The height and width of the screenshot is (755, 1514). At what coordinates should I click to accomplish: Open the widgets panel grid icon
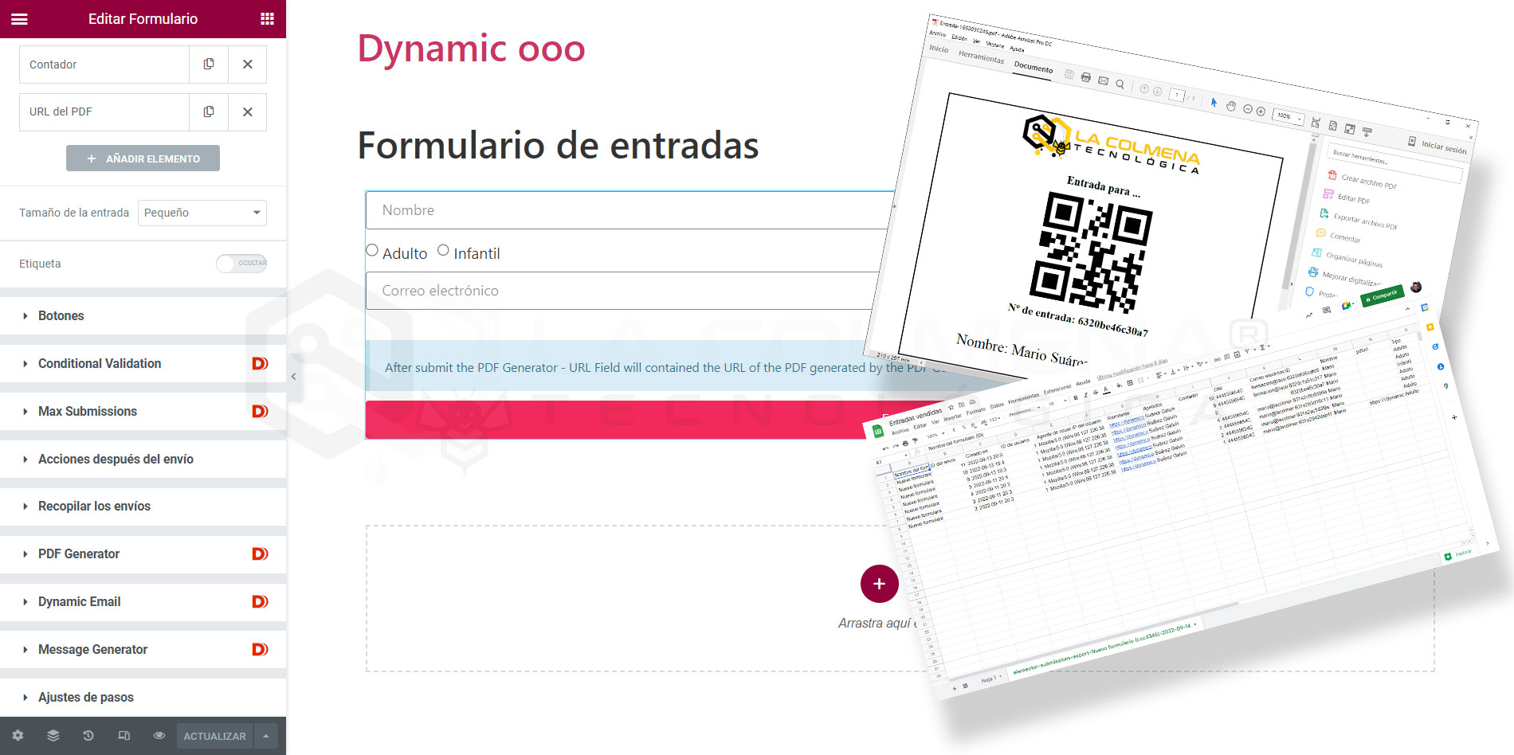pyautogui.click(x=269, y=18)
